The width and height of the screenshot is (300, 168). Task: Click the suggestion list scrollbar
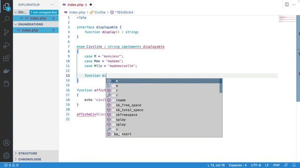coord(221,86)
